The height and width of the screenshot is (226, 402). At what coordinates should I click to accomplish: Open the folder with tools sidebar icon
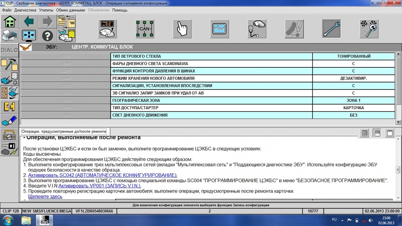click(10, 64)
